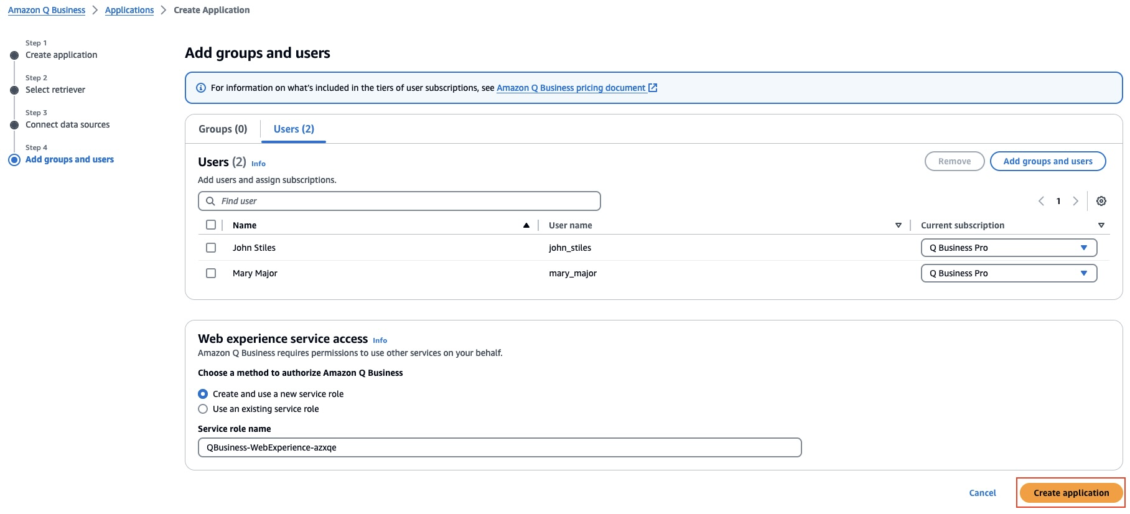Screen dimensions: 1130x514
Task: Open John Stiles subscription dropdown
Action: coord(1009,248)
